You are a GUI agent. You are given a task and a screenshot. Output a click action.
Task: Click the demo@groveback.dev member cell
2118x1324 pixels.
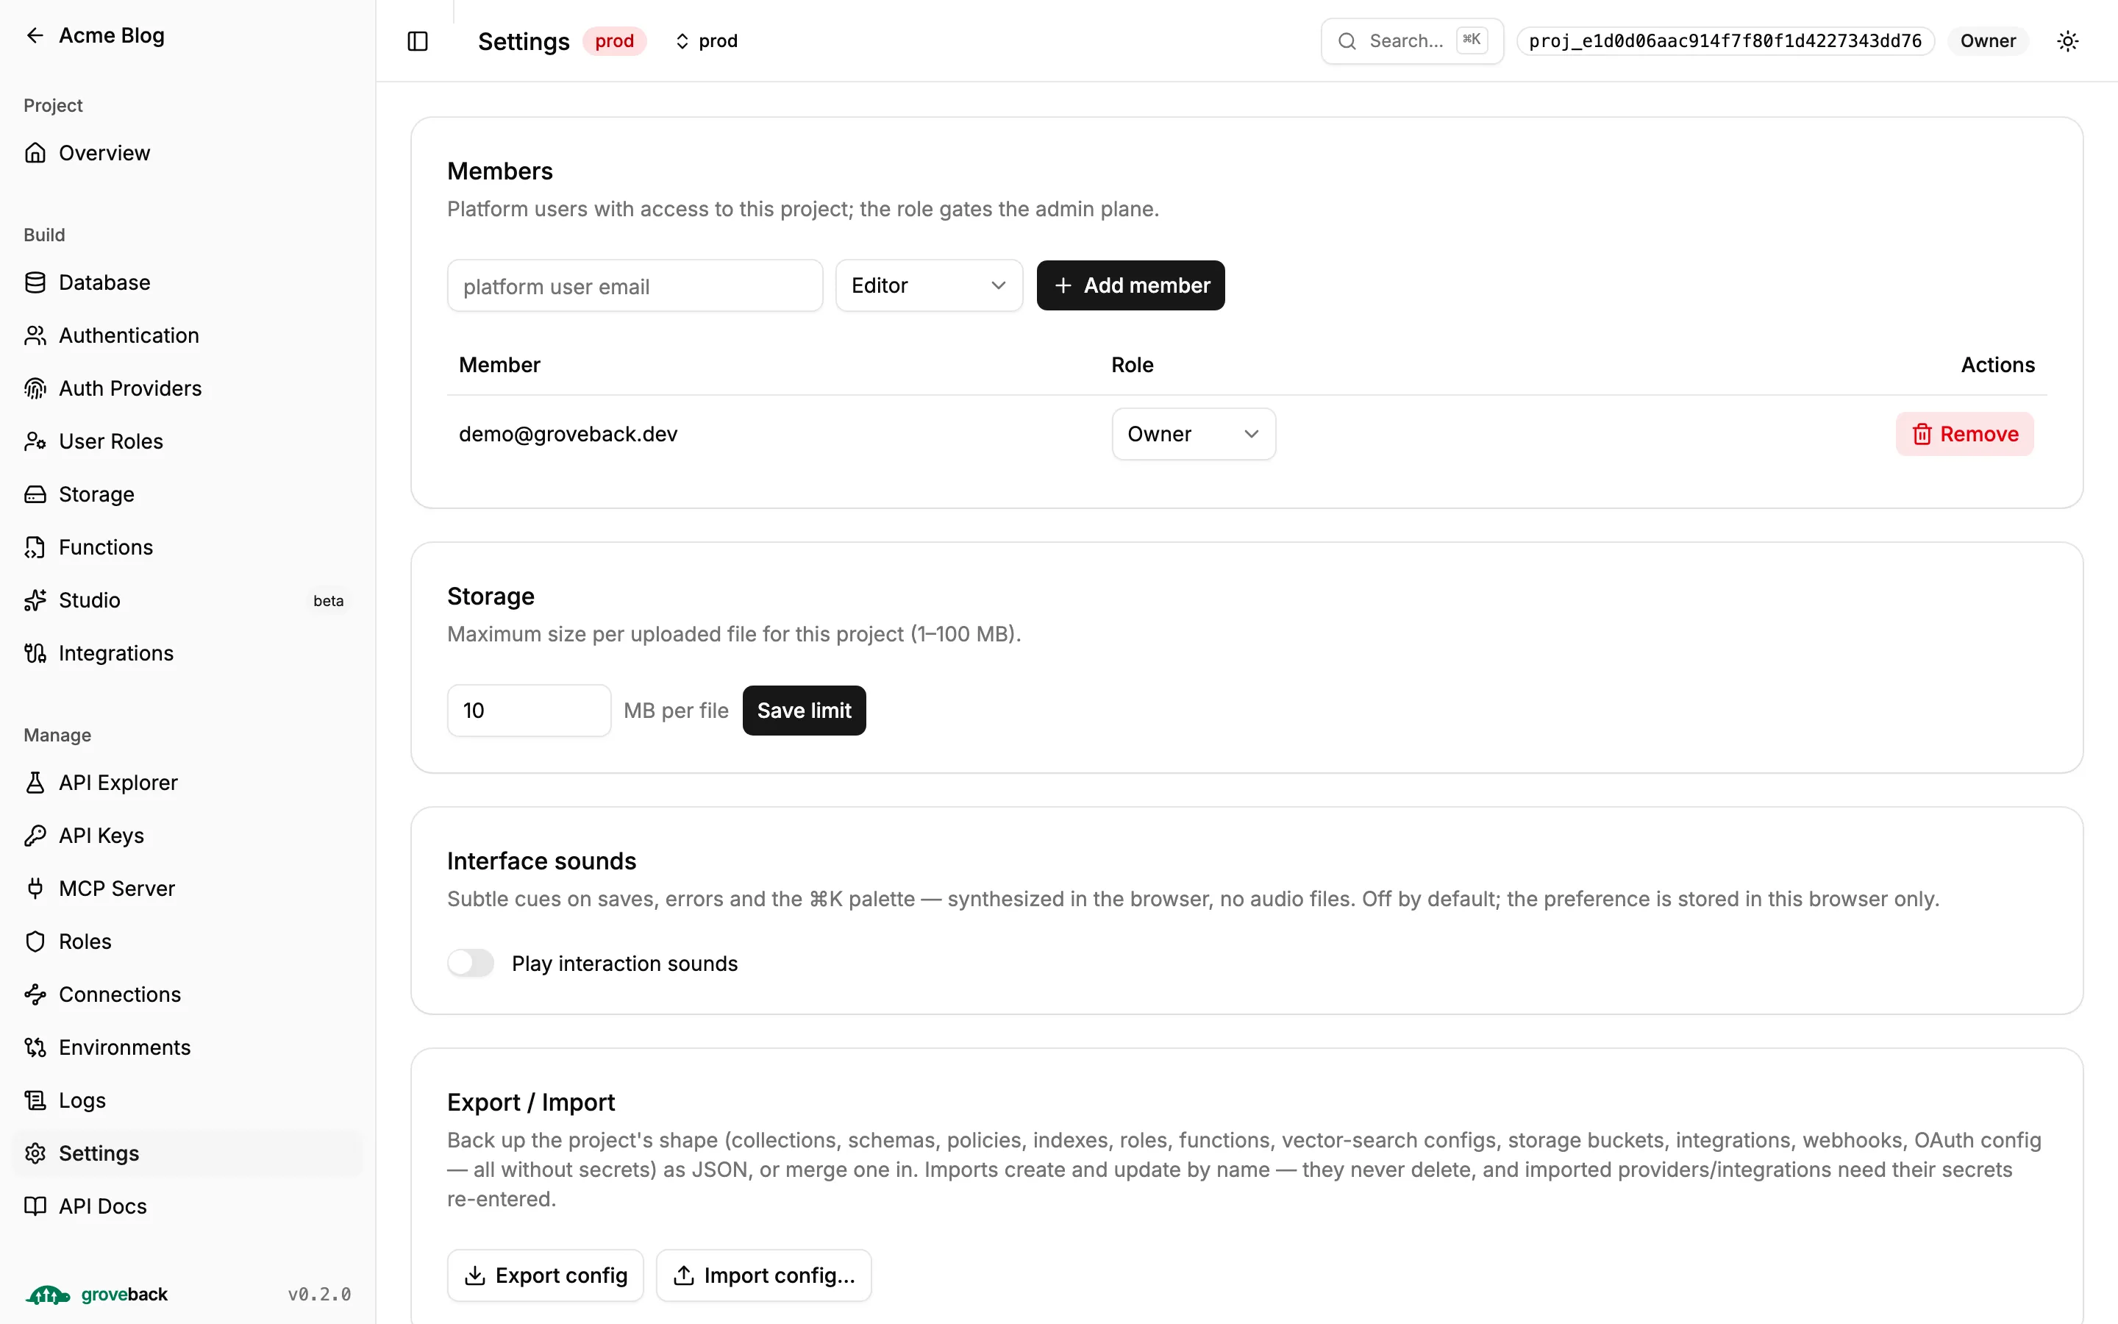568,434
